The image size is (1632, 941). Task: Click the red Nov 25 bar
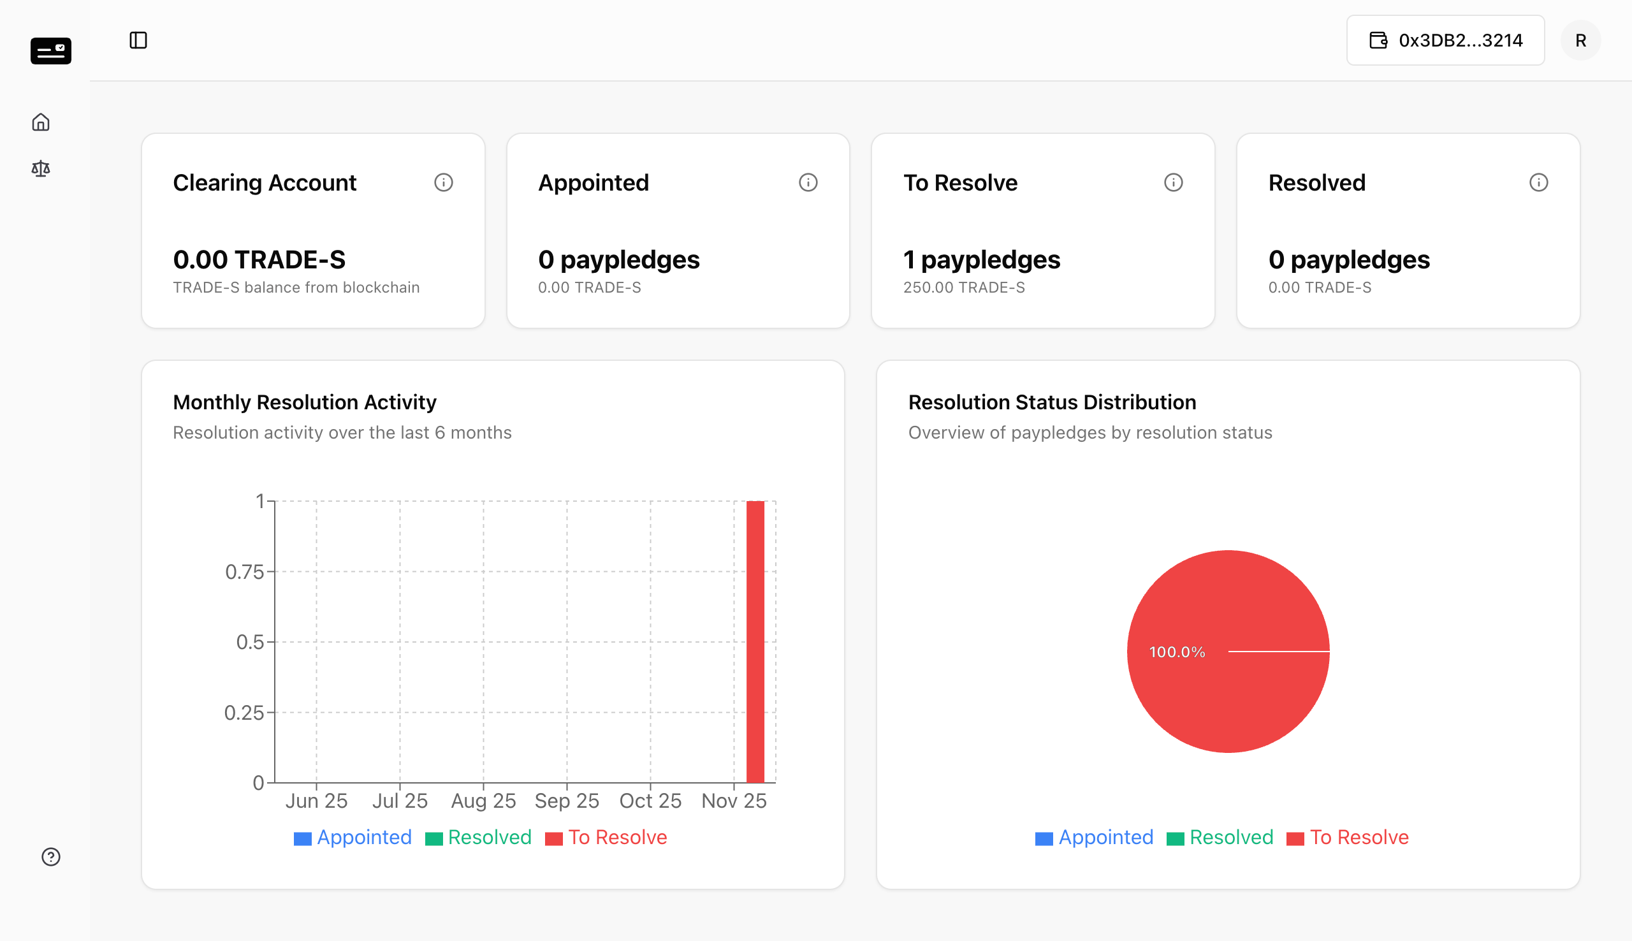(755, 641)
